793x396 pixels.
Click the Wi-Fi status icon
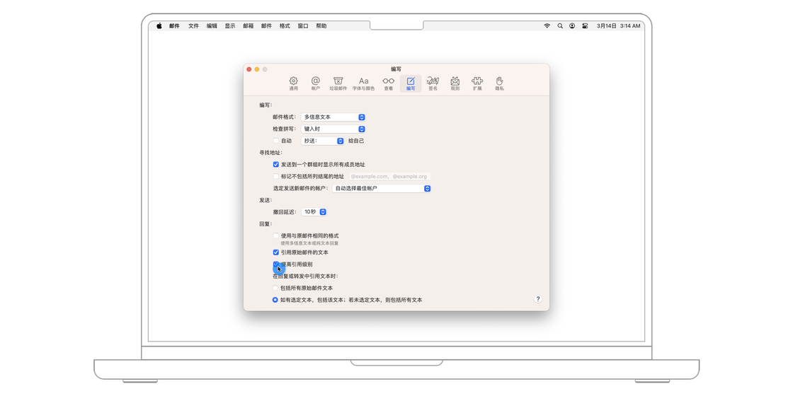pos(547,25)
